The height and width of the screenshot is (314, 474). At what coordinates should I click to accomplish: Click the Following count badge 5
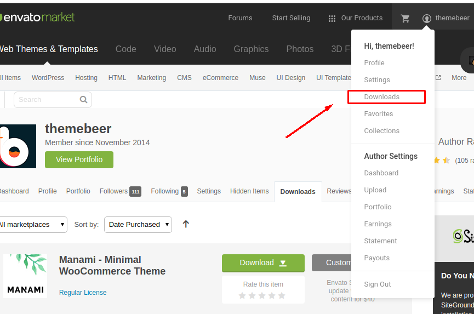coord(185,192)
